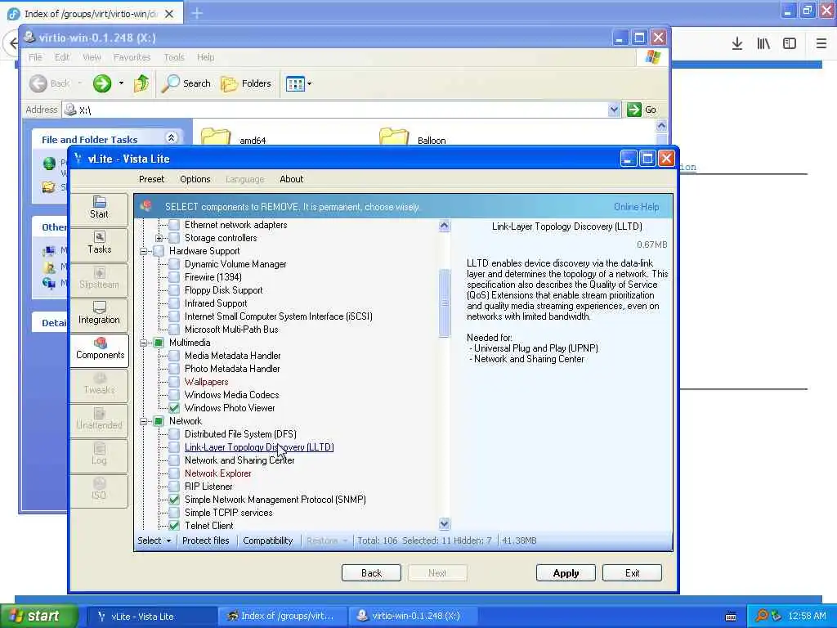This screenshot has height=628, width=837.
Task: Open the Explorer address bar dropdown
Action: (614, 110)
